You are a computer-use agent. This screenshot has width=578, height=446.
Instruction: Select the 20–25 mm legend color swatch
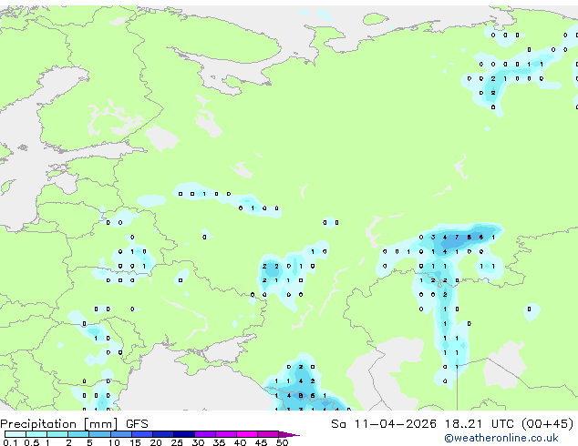tap(163, 434)
